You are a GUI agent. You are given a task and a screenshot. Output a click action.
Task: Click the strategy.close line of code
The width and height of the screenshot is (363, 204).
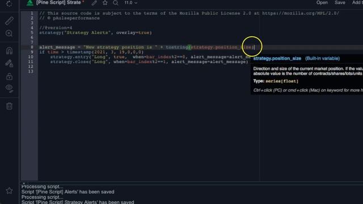coord(149,62)
